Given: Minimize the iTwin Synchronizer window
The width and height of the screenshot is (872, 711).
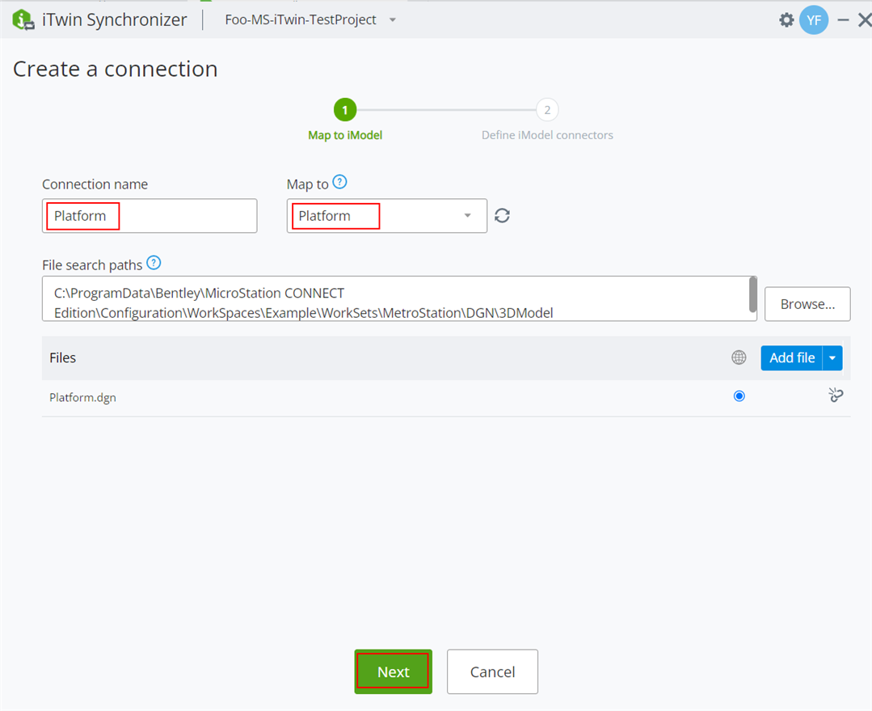Looking at the screenshot, I should (843, 20).
